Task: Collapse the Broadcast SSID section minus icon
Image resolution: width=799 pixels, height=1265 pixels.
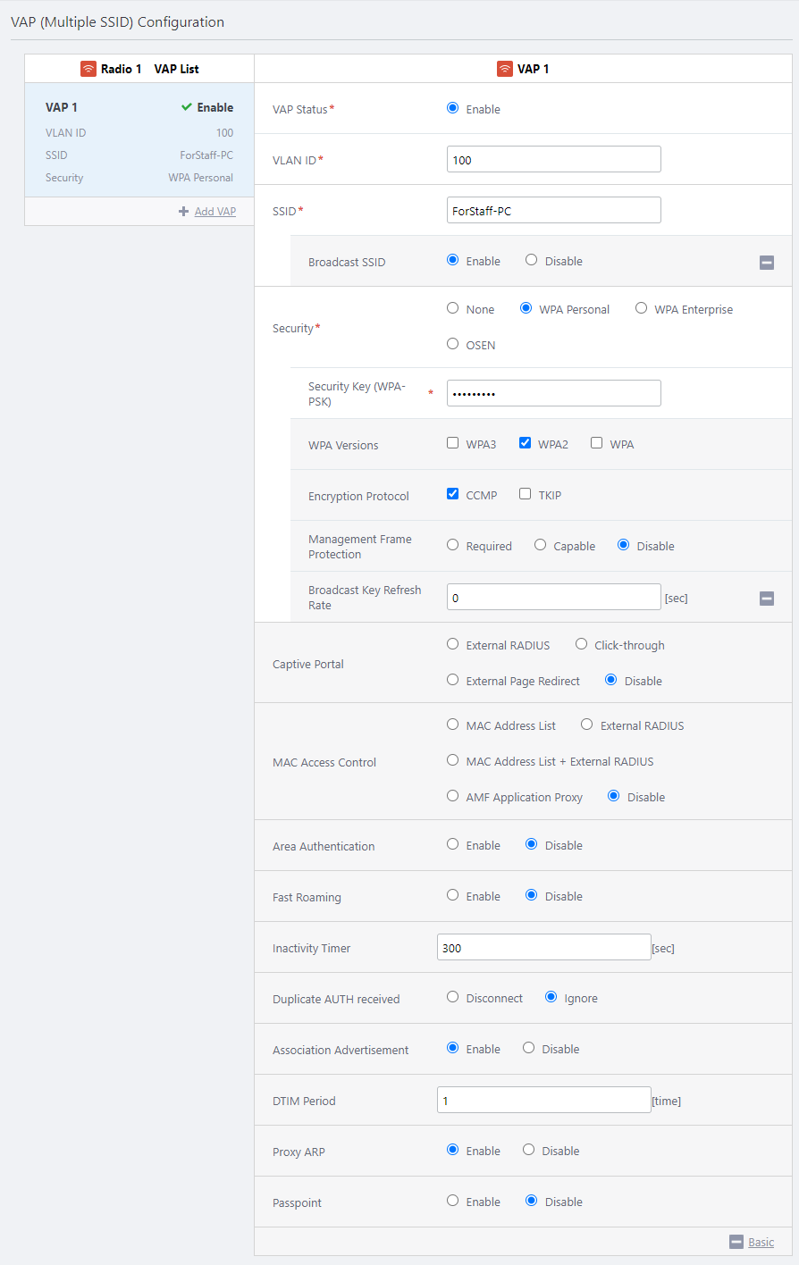Action: coord(767,262)
